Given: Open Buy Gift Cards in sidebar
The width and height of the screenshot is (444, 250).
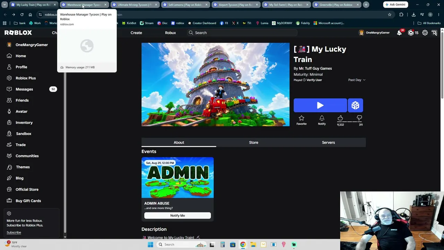Looking at the screenshot, I should [x=28, y=201].
